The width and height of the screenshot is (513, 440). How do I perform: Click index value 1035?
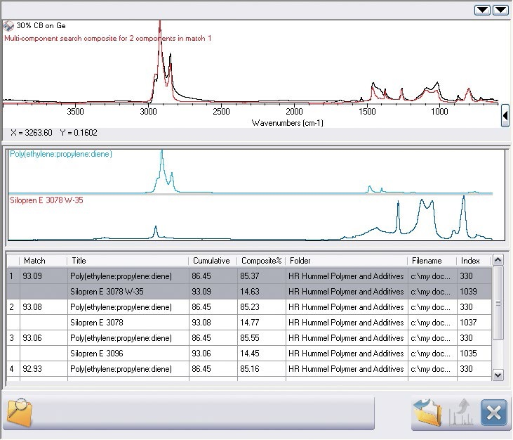(468, 354)
